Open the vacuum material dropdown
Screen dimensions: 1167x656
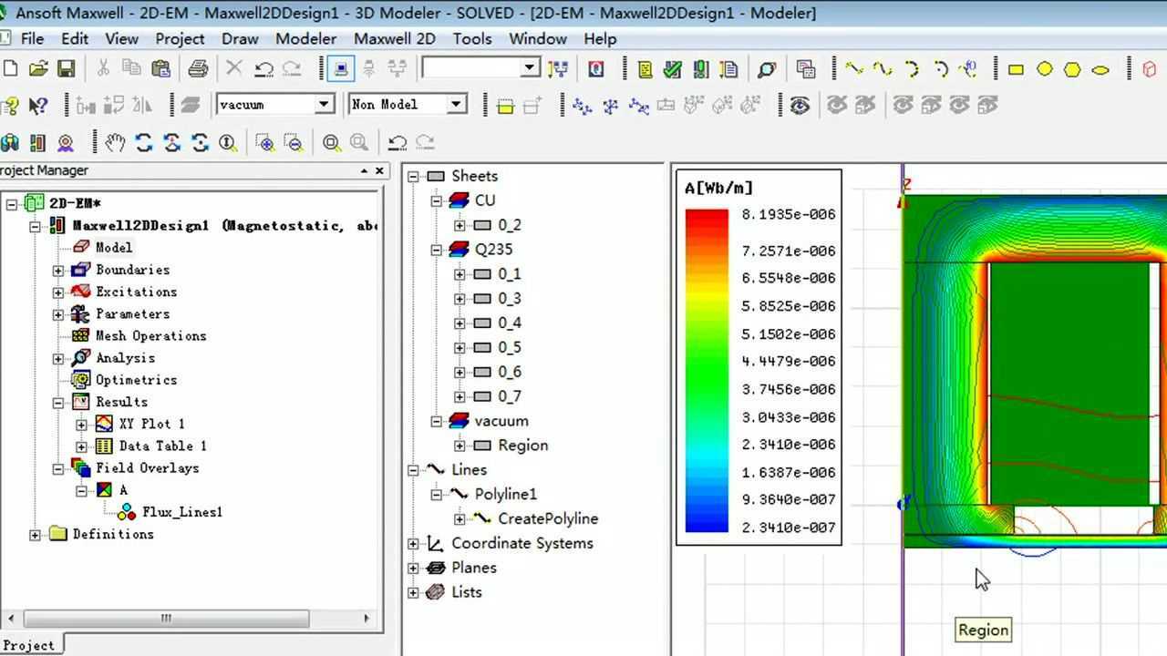[324, 105]
